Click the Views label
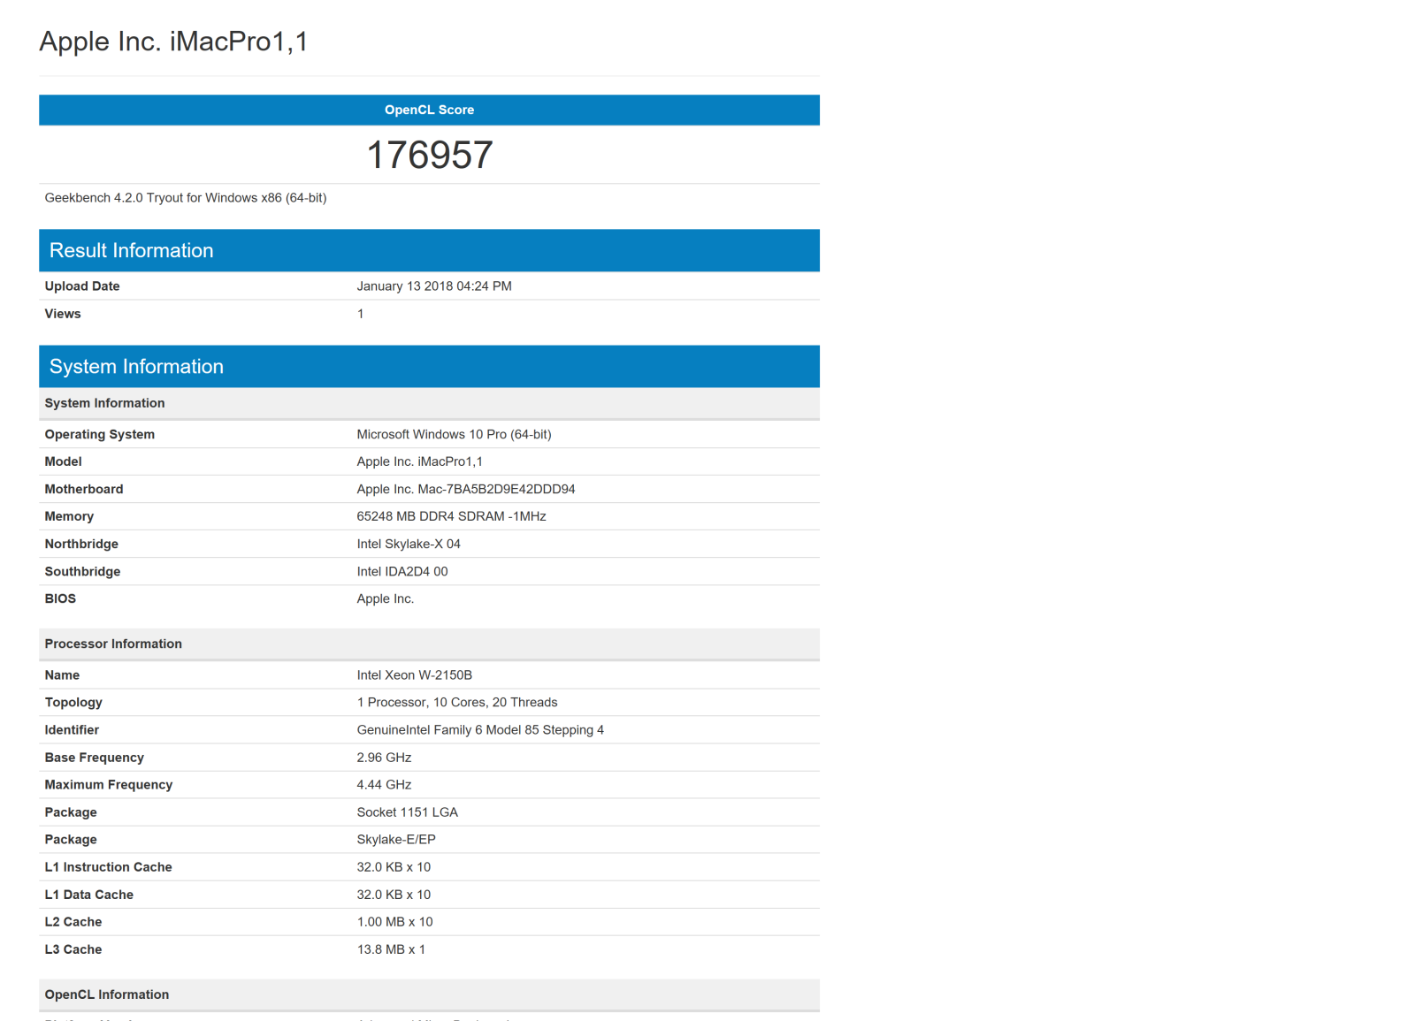 pyautogui.click(x=63, y=314)
